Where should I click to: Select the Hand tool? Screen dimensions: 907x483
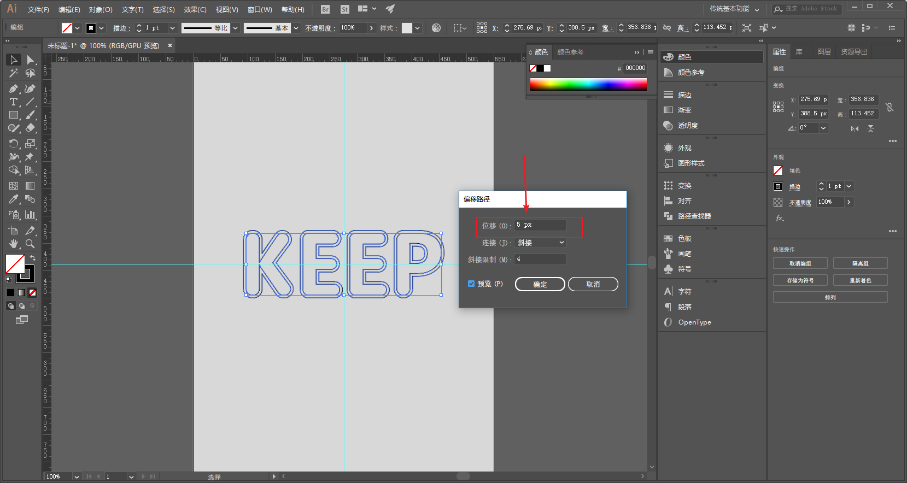(x=14, y=244)
